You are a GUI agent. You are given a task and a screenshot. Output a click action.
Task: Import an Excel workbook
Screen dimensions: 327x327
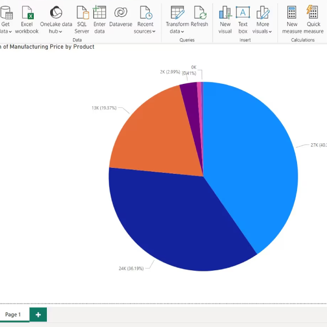pyautogui.click(x=27, y=20)
